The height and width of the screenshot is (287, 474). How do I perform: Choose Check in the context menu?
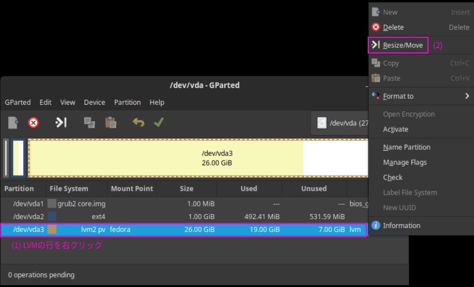[421, 178]
